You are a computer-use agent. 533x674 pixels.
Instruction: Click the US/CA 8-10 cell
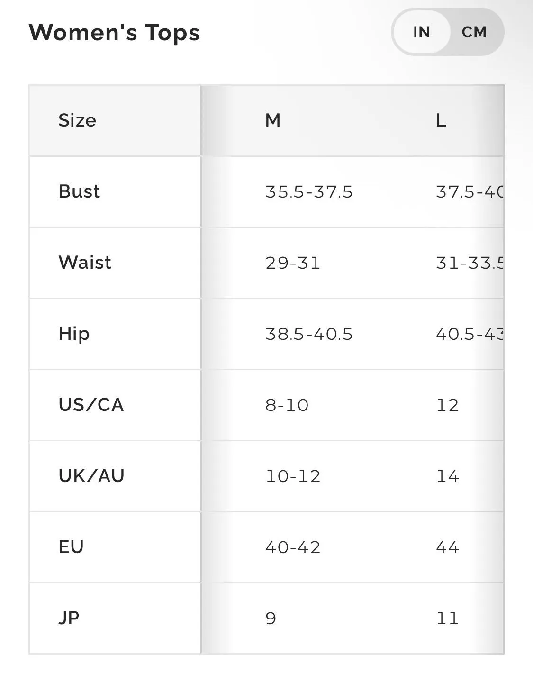287,405
